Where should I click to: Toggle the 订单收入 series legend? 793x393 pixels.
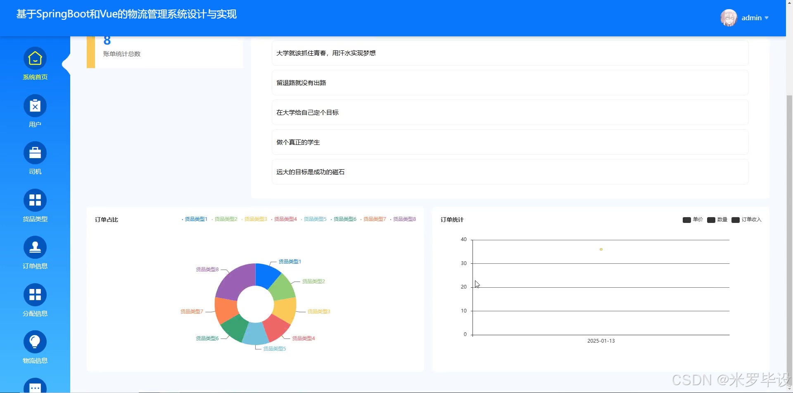pos(746,220)
